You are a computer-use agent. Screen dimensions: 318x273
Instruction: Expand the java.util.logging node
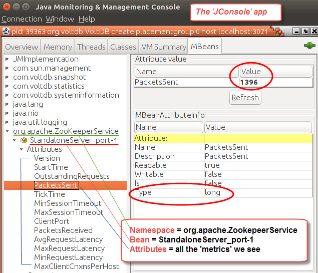point(7,122)
